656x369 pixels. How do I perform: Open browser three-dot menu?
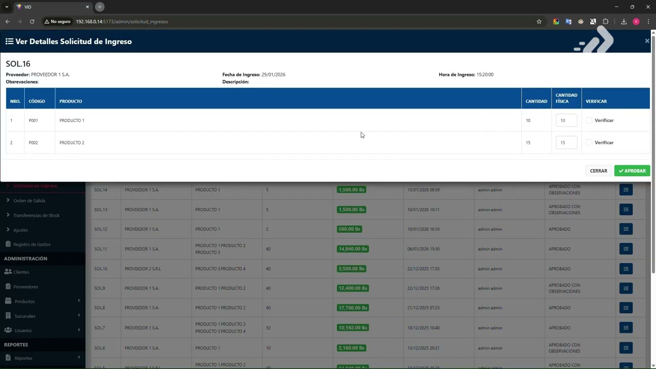[x=648, y=22]
